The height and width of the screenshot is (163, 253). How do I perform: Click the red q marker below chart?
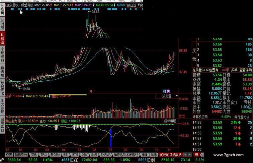tap(91, 91)
